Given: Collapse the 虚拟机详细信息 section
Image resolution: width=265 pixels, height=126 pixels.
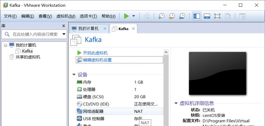Looking at the screenshot, I should pyautogui.click(x=176, y=103).
